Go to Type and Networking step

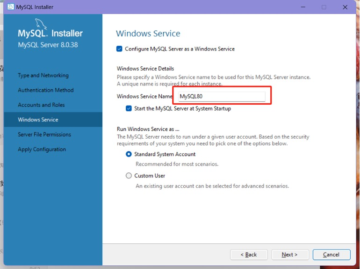43,75
